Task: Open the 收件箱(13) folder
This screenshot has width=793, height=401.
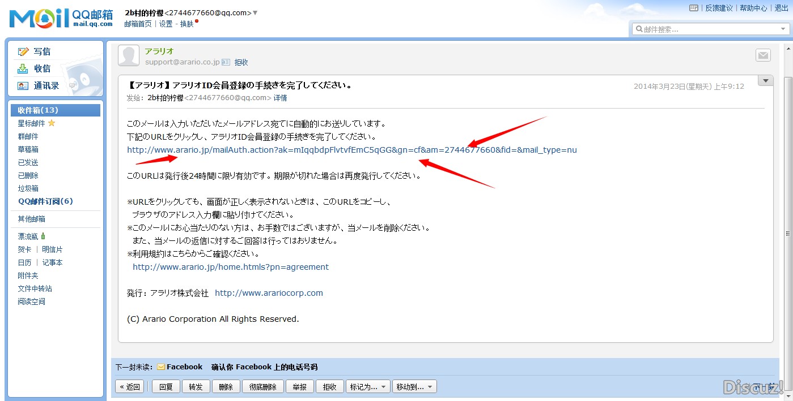Action: pos(38,110)
